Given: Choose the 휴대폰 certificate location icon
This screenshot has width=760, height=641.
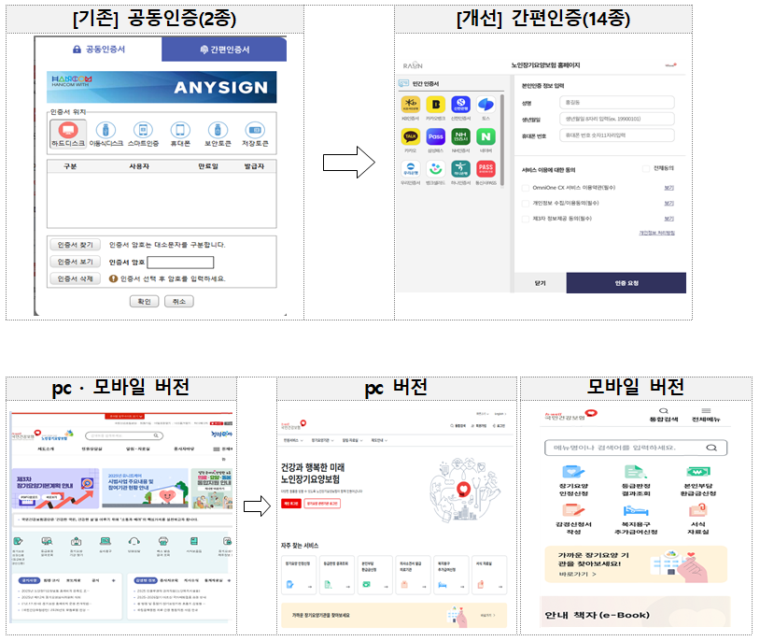Looking at the screenshot, I should [x=181, y=129].
